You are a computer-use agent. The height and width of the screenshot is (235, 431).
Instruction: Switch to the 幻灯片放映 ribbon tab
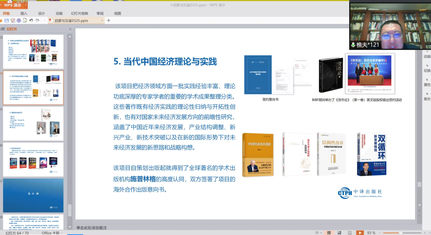80,13
